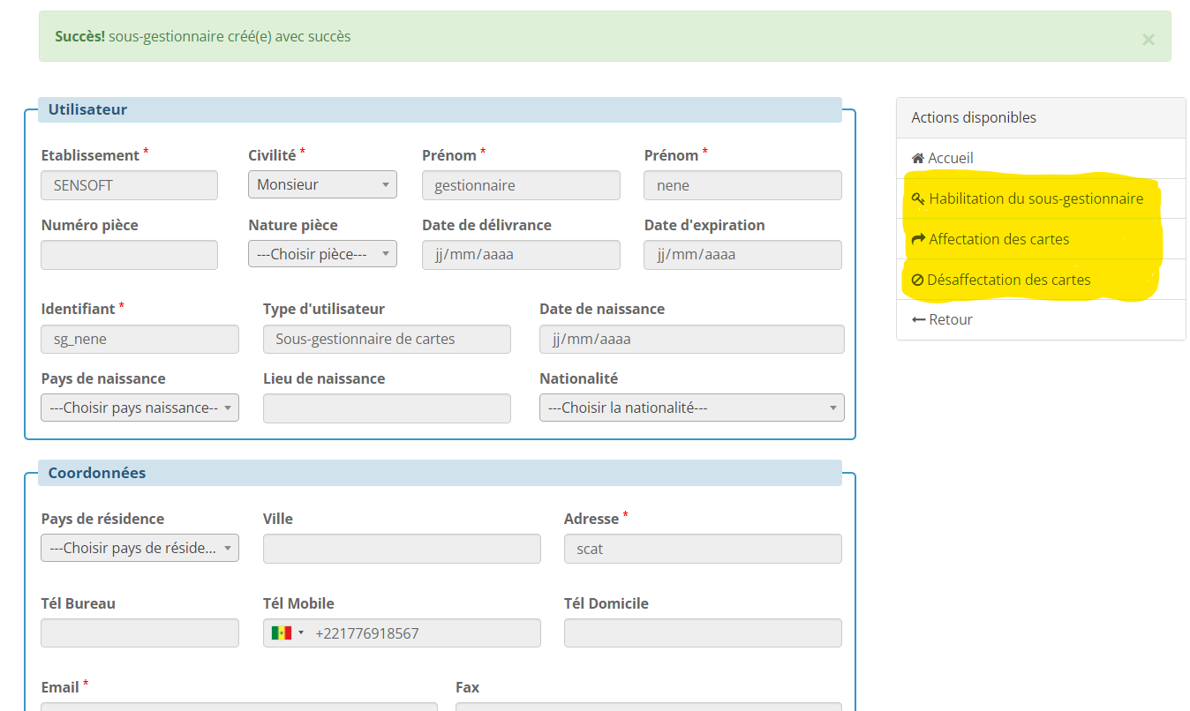This screenshot has width=1190, height=711.
Task: Click the Senegal flag in Tél Mobile
Action: pos(282,633)
